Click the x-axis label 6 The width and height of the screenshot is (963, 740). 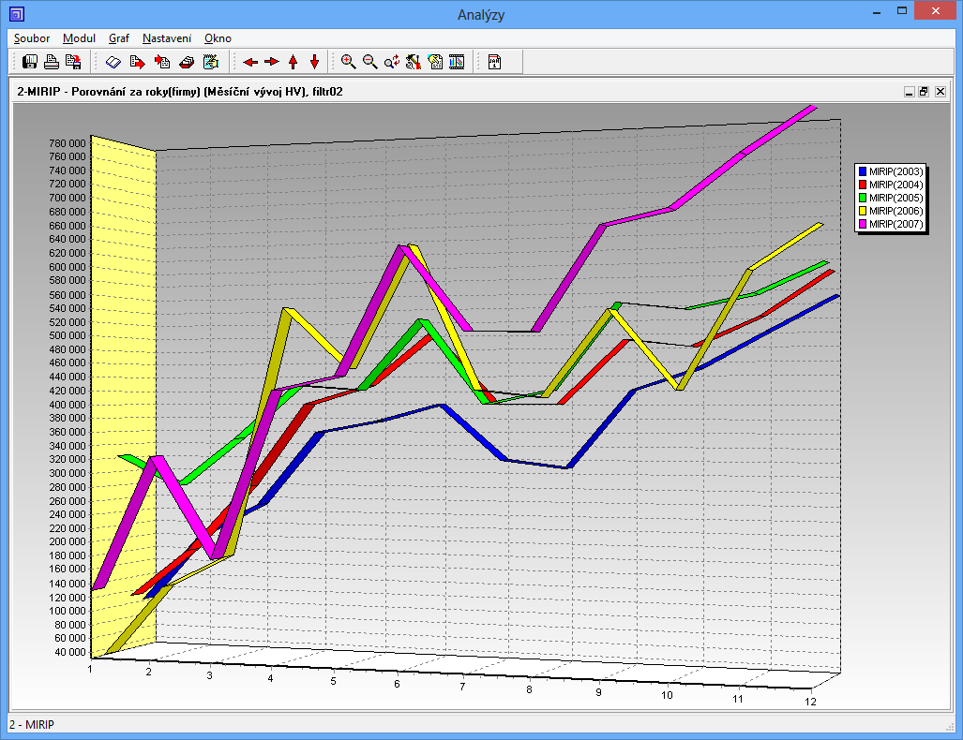tap(397, 684)
